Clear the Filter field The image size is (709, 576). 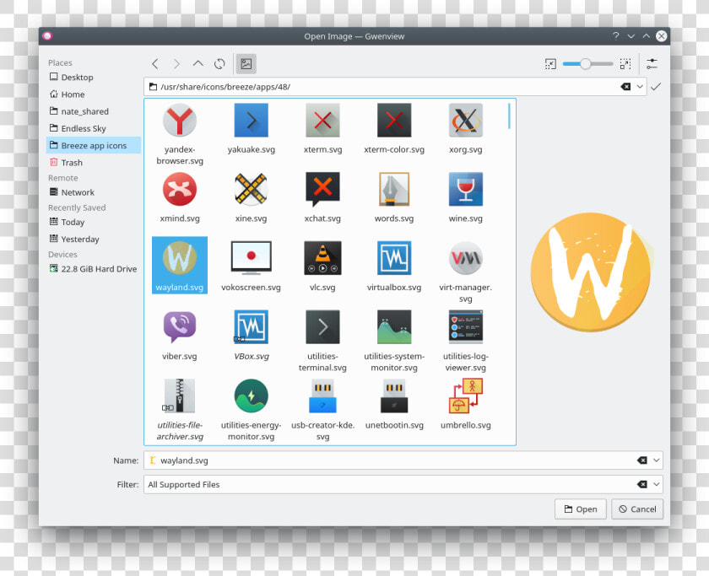pos(642,484)
